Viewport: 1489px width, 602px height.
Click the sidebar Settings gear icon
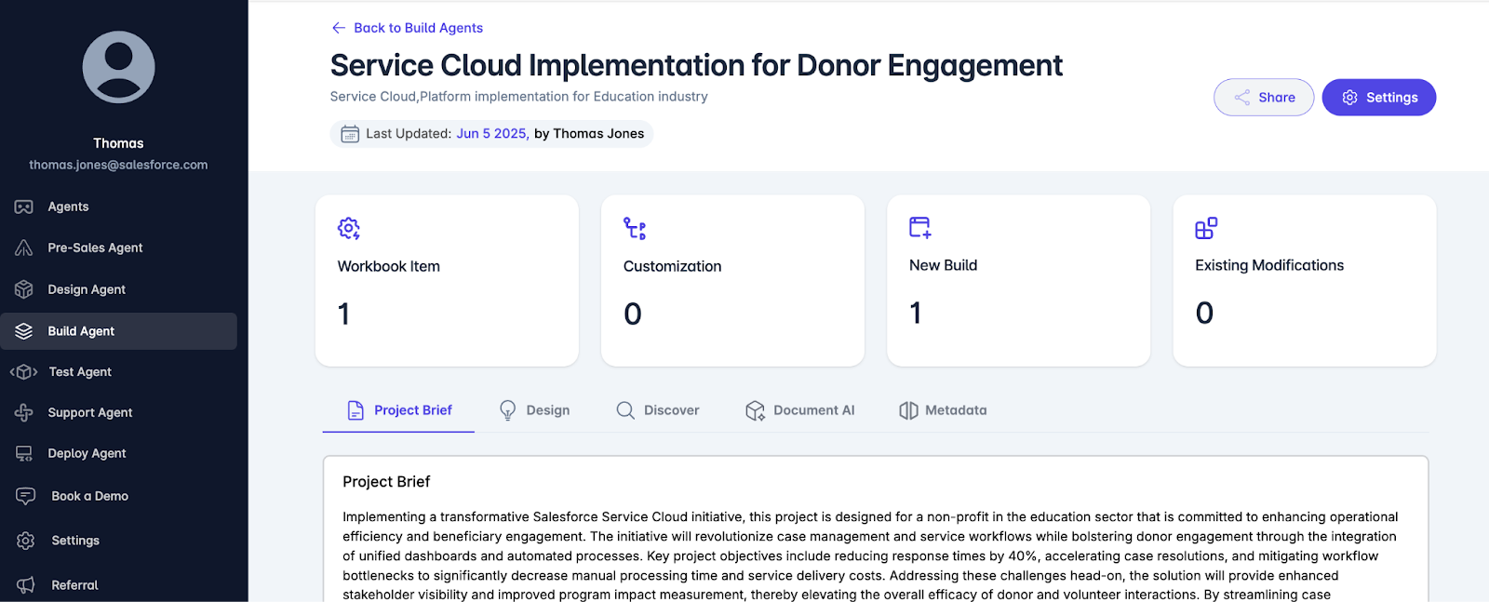coord(26,541)
